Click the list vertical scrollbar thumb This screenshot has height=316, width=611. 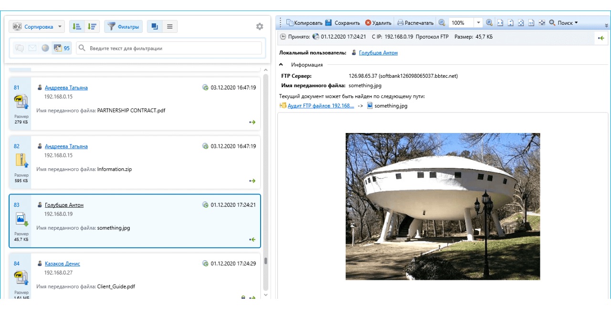point(266,261)
